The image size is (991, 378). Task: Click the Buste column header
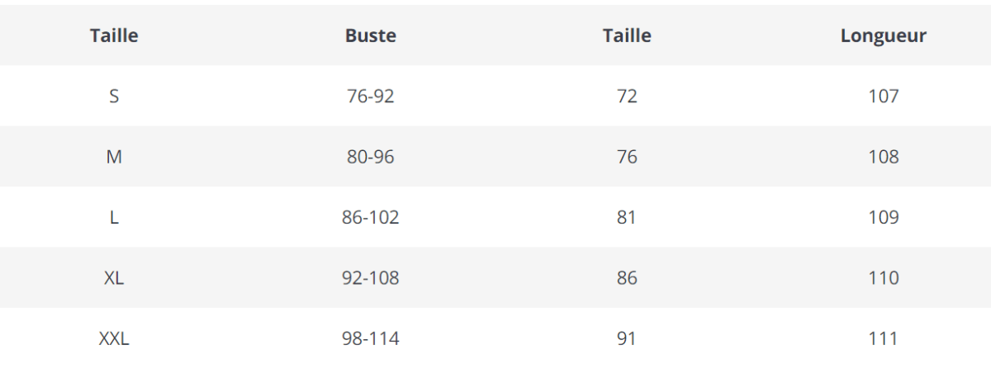coord(370,35)
